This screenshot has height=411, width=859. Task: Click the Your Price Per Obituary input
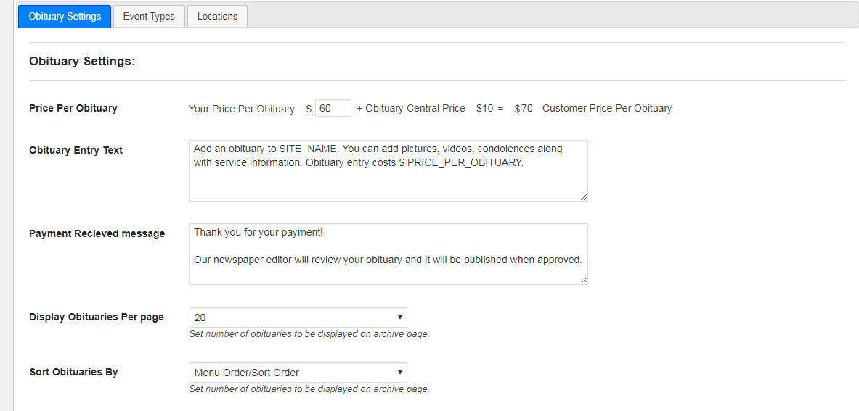[x=333, y=108]
